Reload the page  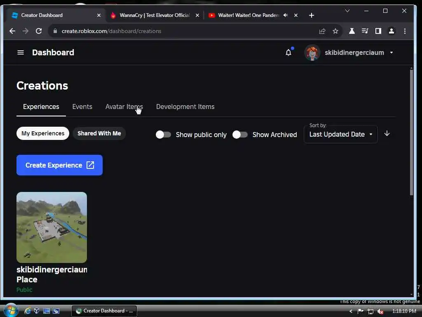(39, 31)
